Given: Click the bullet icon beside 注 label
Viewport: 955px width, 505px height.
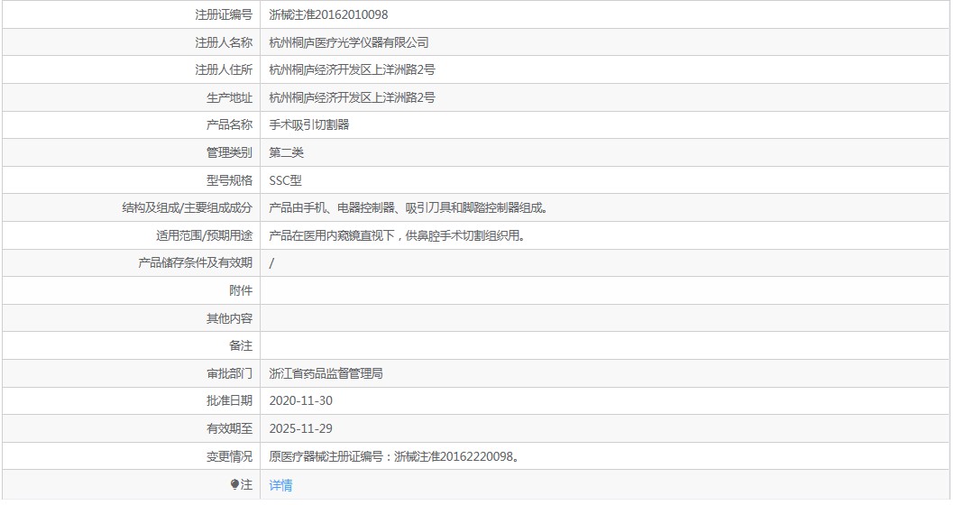Looking at the screenshot, I should pos(234,484).
